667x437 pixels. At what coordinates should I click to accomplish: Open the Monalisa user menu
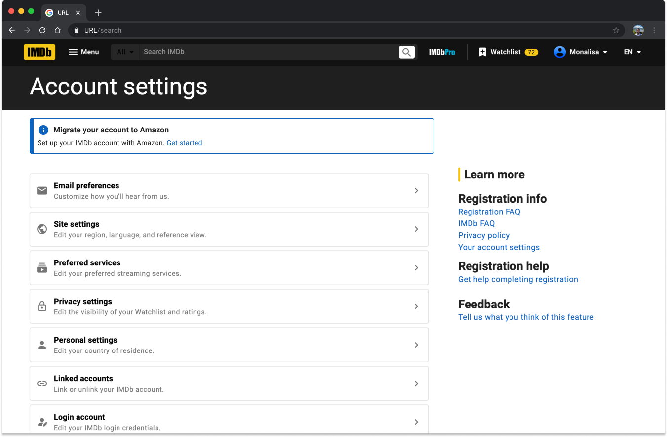[x=581, y=52]
